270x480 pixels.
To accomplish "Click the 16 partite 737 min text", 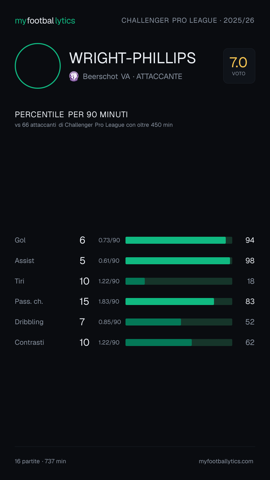I will point(40,461).
